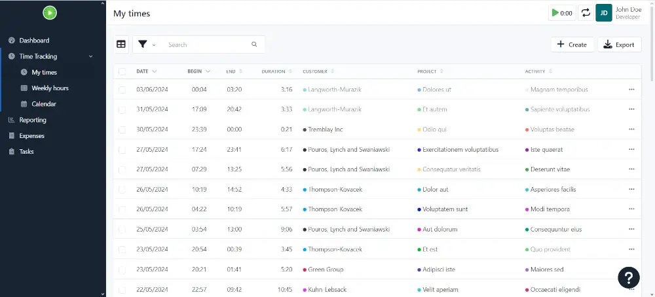Click the 9:06 duration cell
This screenshot has height=297, width=655.
[287, 230]
